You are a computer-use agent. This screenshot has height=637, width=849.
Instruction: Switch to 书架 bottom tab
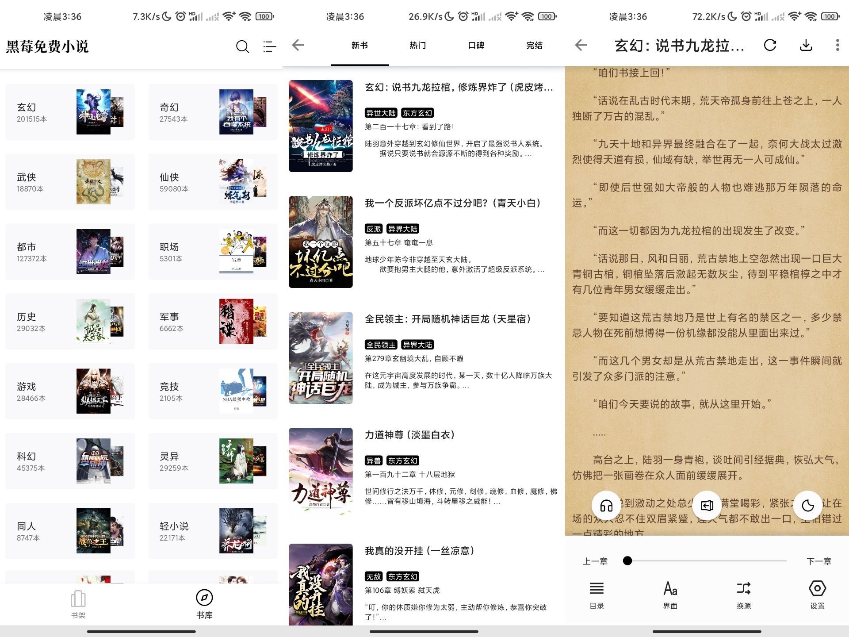78,605
